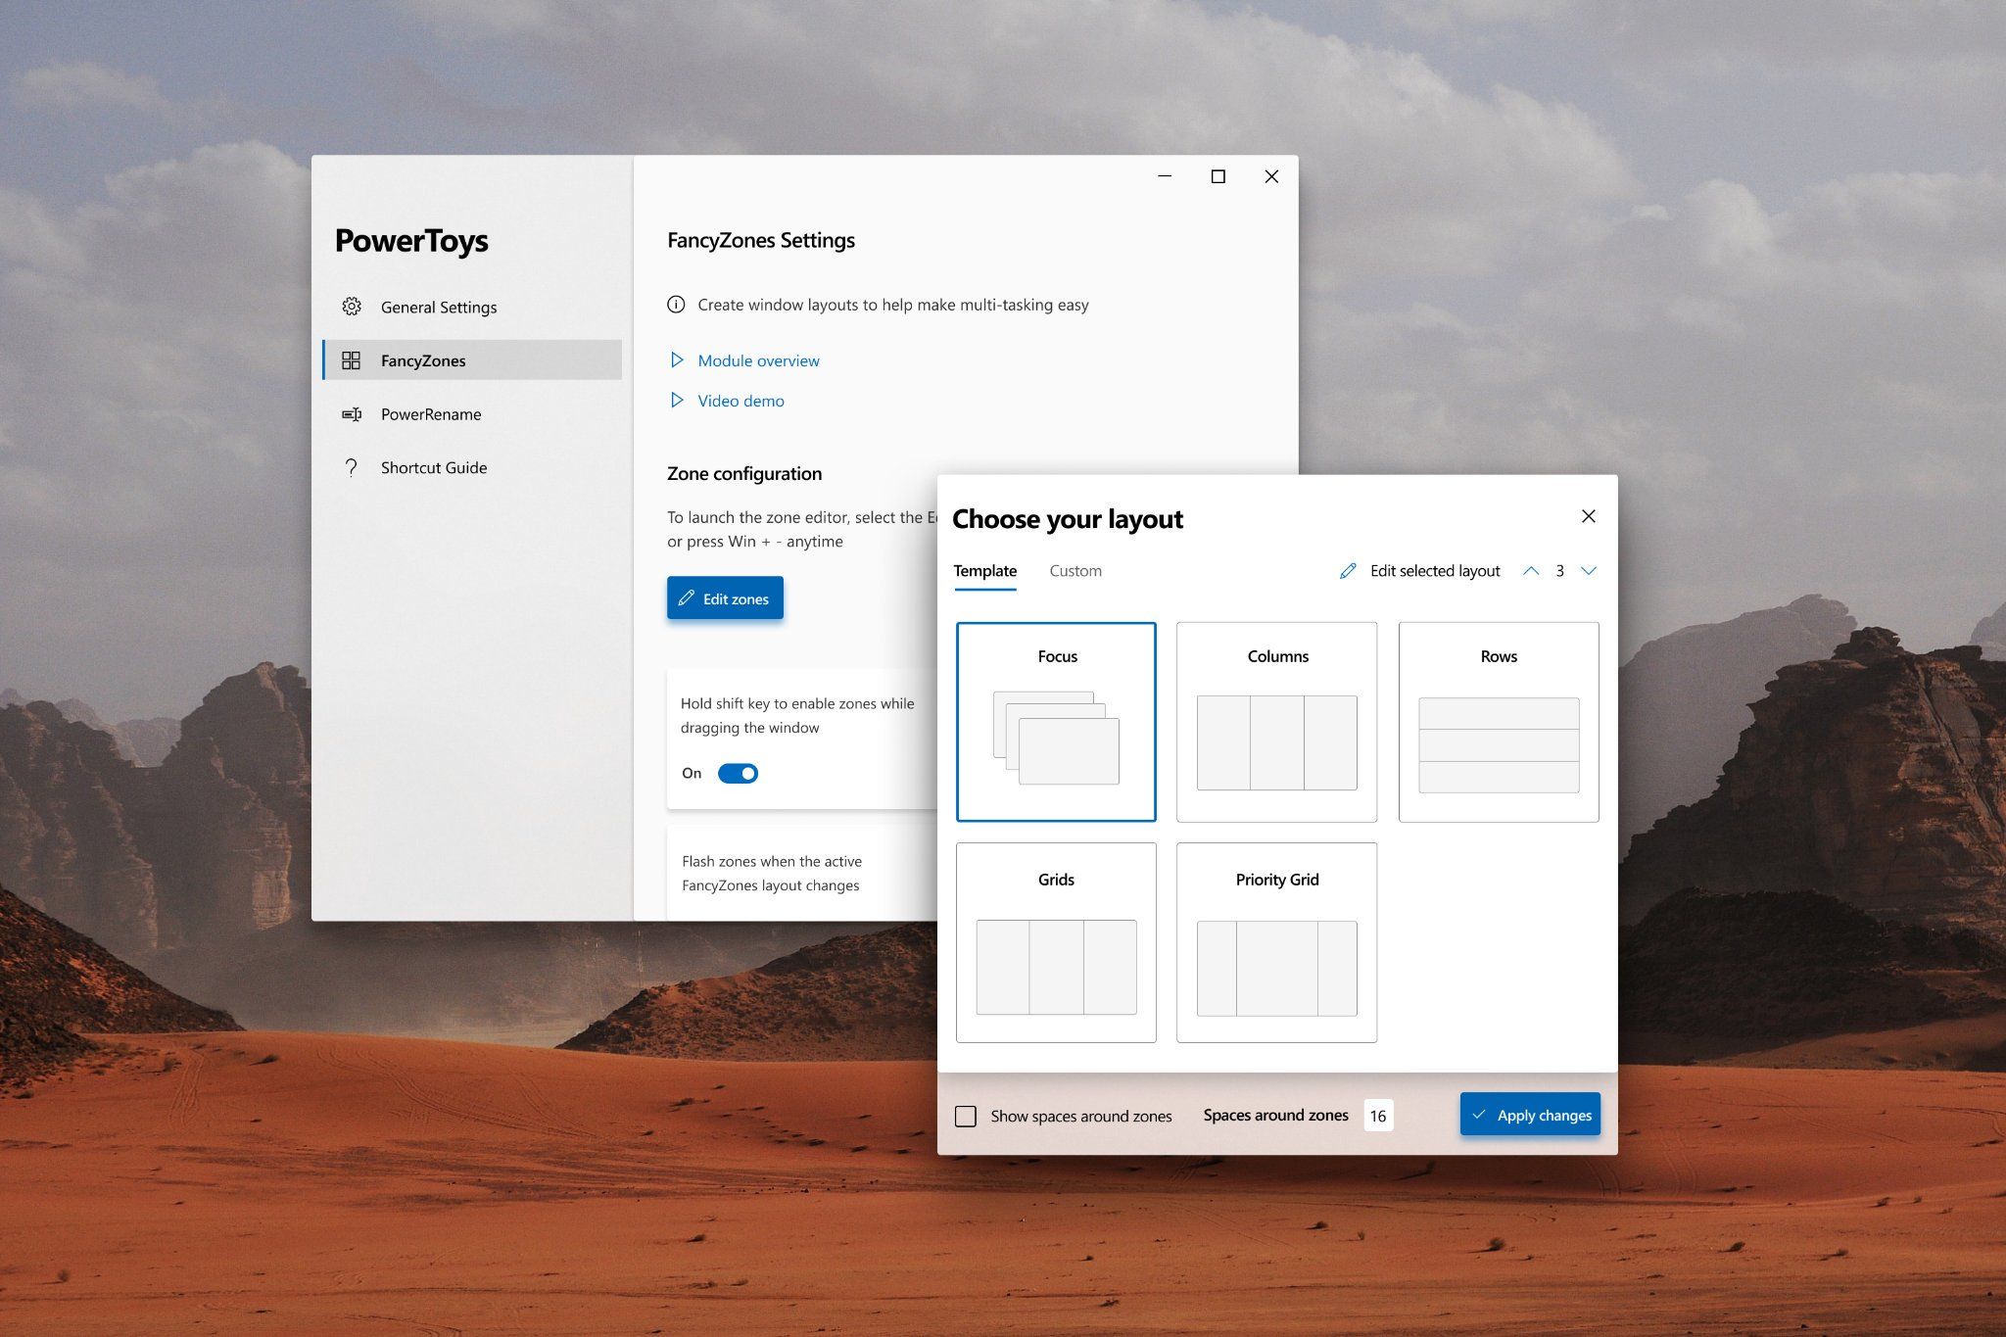Select the Rows layout template
Image resolution: width=2006 pixels, height=1337 pixels.
[x=1499, y=722]
